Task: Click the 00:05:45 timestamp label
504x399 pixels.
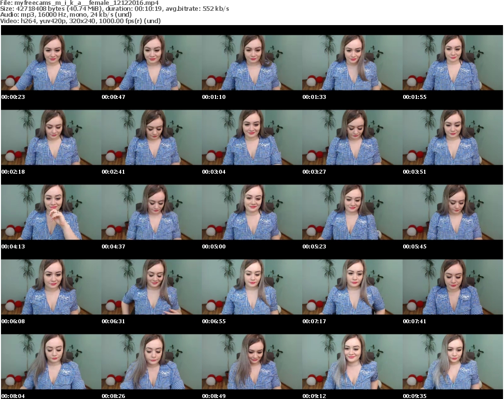Action: click(x=414, y=246)
